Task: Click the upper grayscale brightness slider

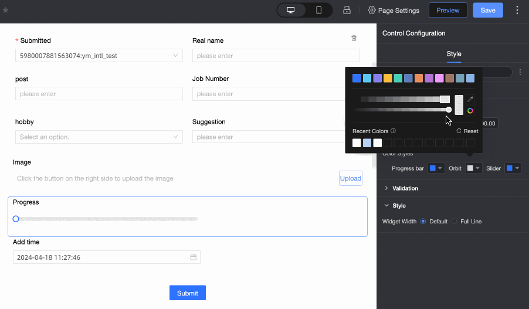Action: click(405, 99)
